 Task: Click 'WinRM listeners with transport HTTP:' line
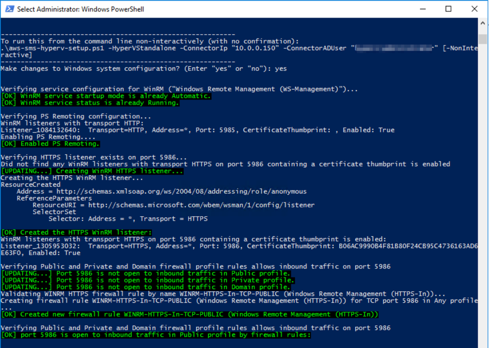(x=72, y=123)
